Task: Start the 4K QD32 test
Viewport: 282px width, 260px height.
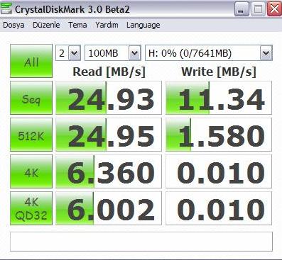Action: 31,208
